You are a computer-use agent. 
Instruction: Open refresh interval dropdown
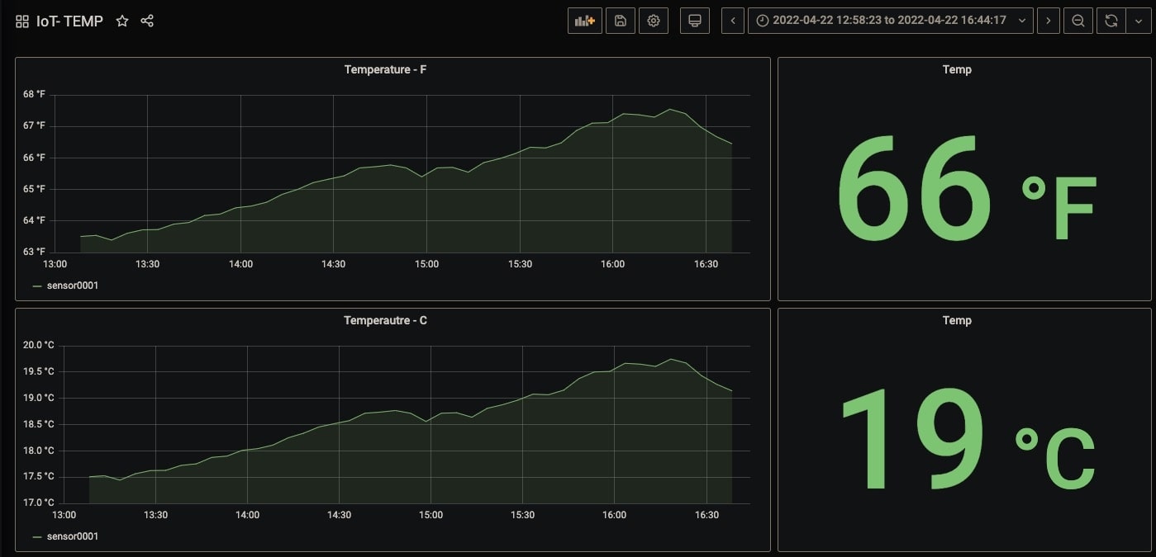tap(1138, 21)
